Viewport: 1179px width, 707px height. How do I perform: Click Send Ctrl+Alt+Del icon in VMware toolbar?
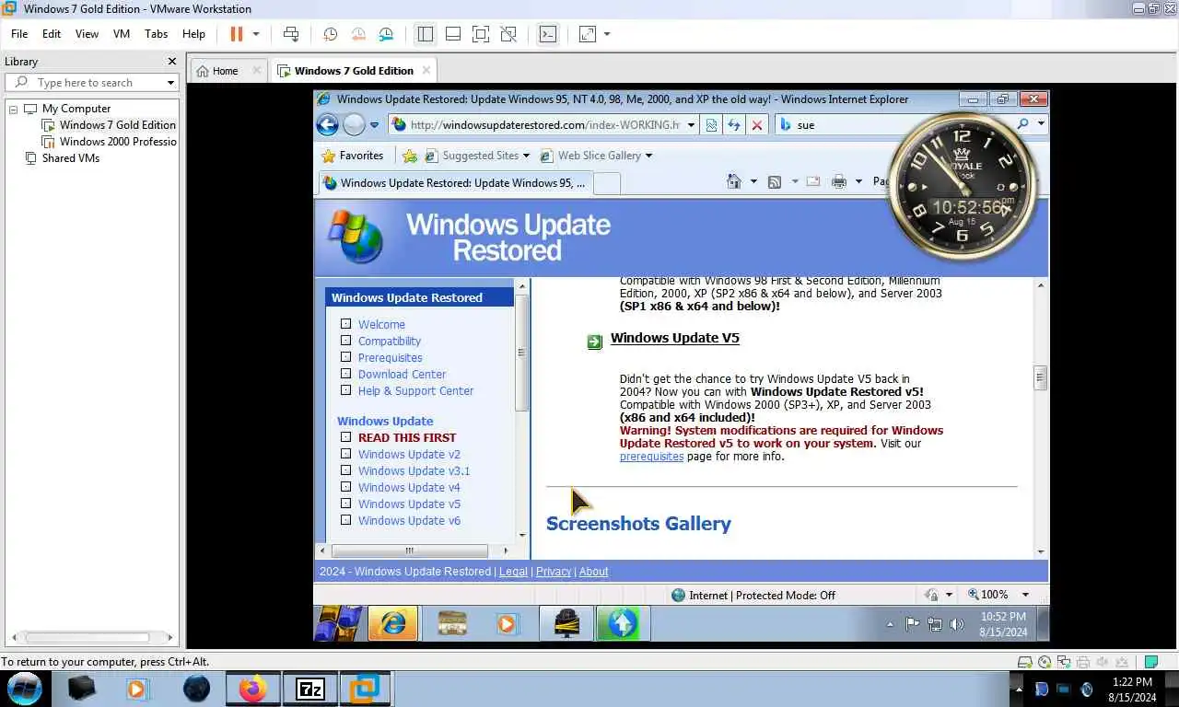click(x=291, y=34)
